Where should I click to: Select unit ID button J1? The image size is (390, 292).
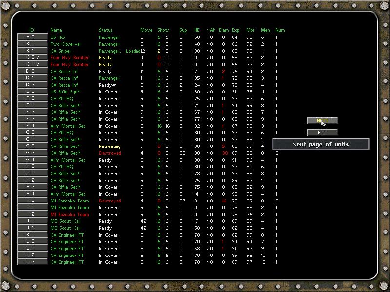pos(33,228)
